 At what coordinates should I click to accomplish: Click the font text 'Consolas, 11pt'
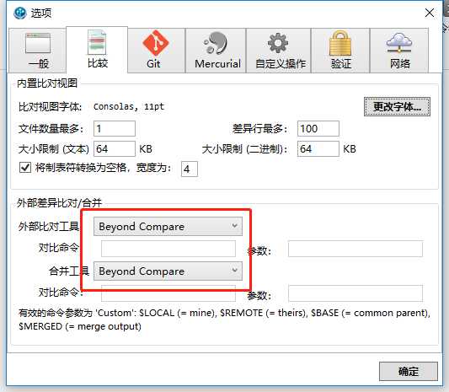pos(129,106)
